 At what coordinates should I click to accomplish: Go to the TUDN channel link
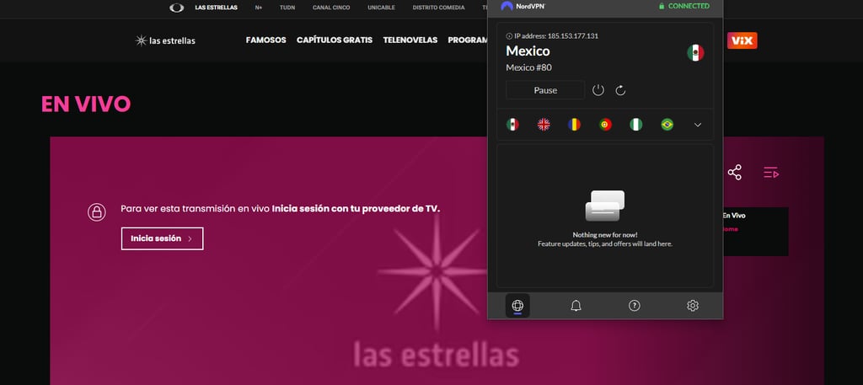pyautogui.click(x=287, y=8)
